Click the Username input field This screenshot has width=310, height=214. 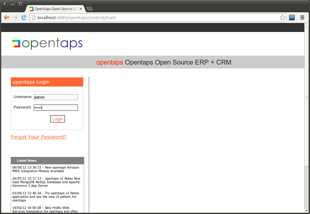pos(56,97)
